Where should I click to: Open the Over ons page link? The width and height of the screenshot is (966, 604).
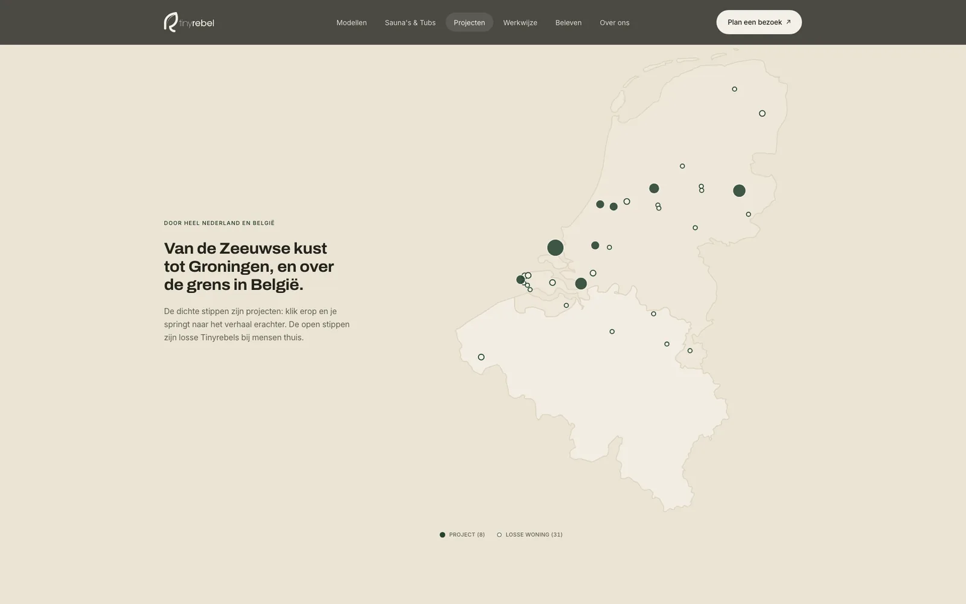(x=614, y=22)
